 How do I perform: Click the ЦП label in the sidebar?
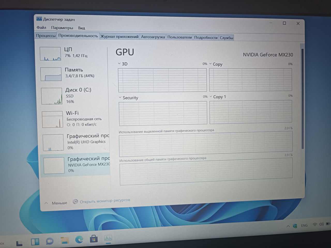(68, 49)
